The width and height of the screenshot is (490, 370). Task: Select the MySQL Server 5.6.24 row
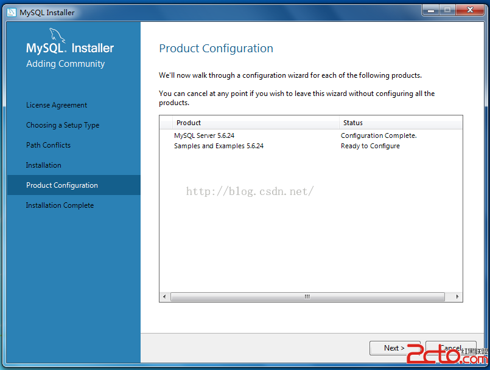311,135
